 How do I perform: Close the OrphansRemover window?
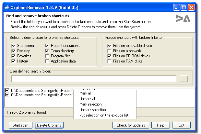191,7
